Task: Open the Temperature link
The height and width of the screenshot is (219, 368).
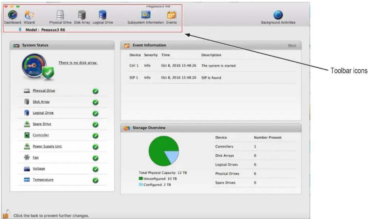Action: [43, 180]
